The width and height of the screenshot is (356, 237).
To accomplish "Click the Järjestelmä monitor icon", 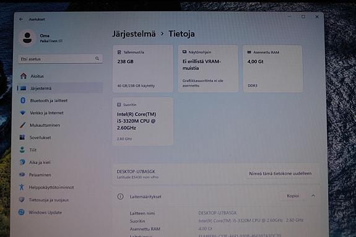I will point(23,88).
